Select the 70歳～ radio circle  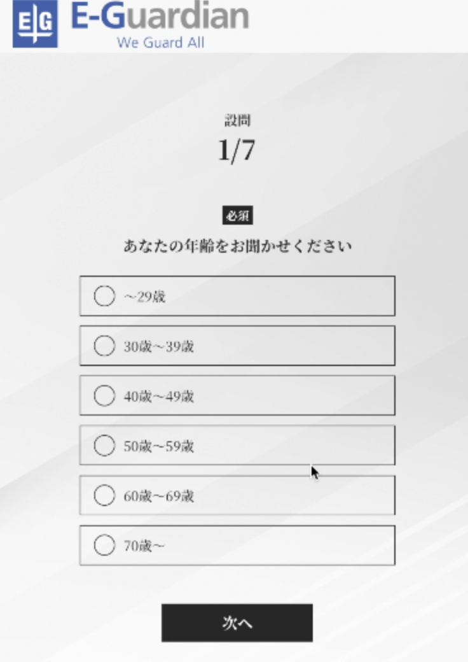(104, 546)
